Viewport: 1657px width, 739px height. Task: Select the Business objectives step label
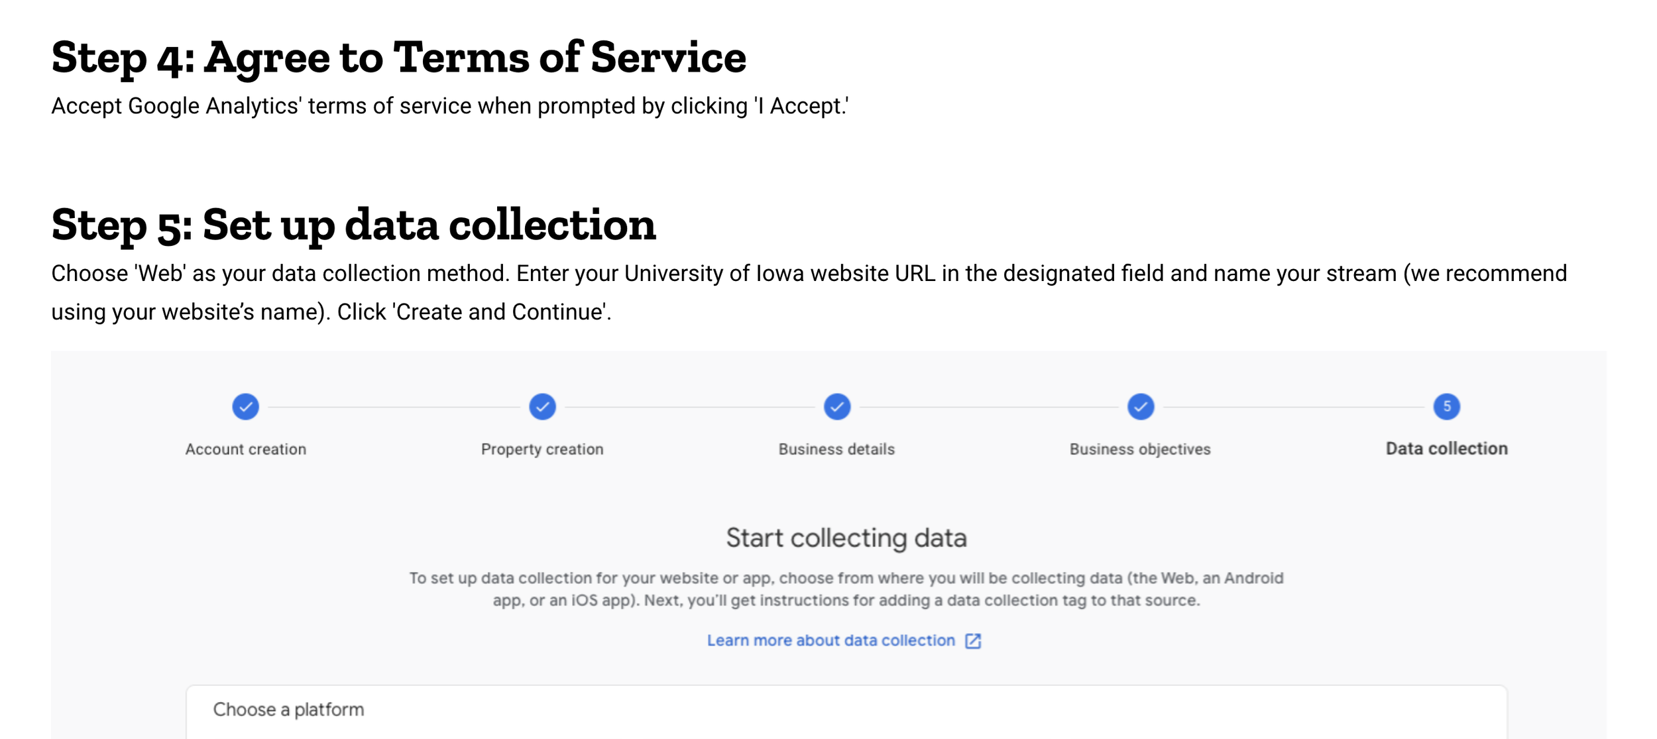[1140, 449]
